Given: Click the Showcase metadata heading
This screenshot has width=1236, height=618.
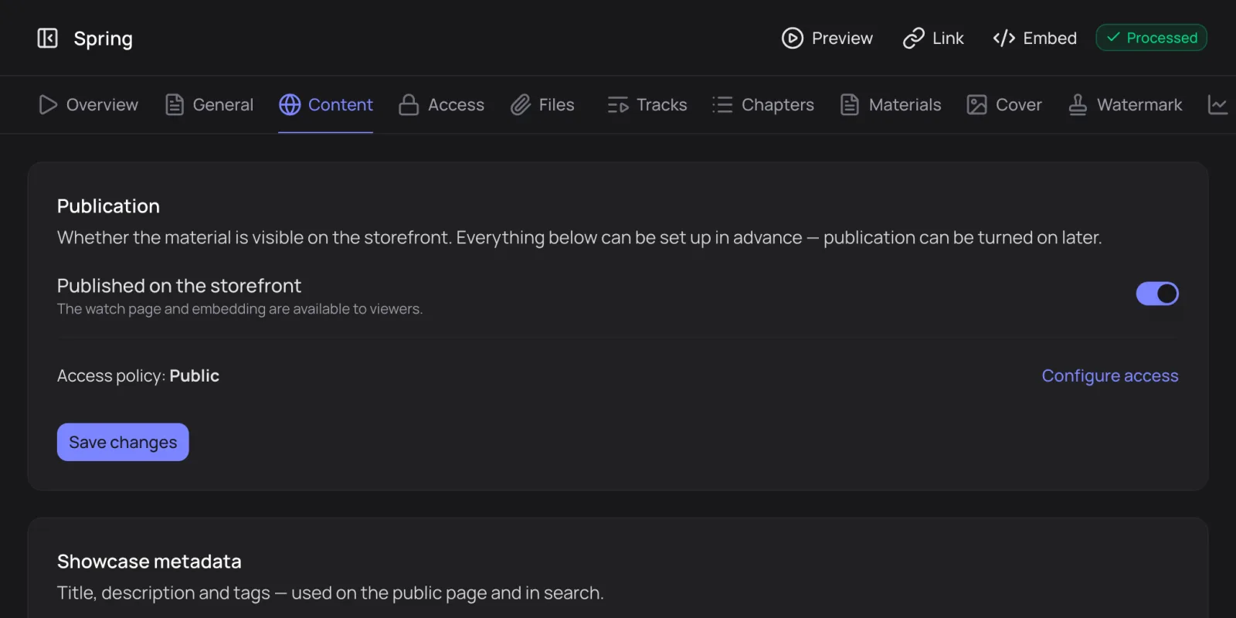Looking at the screenshot, I should click(x=149, y=562).
